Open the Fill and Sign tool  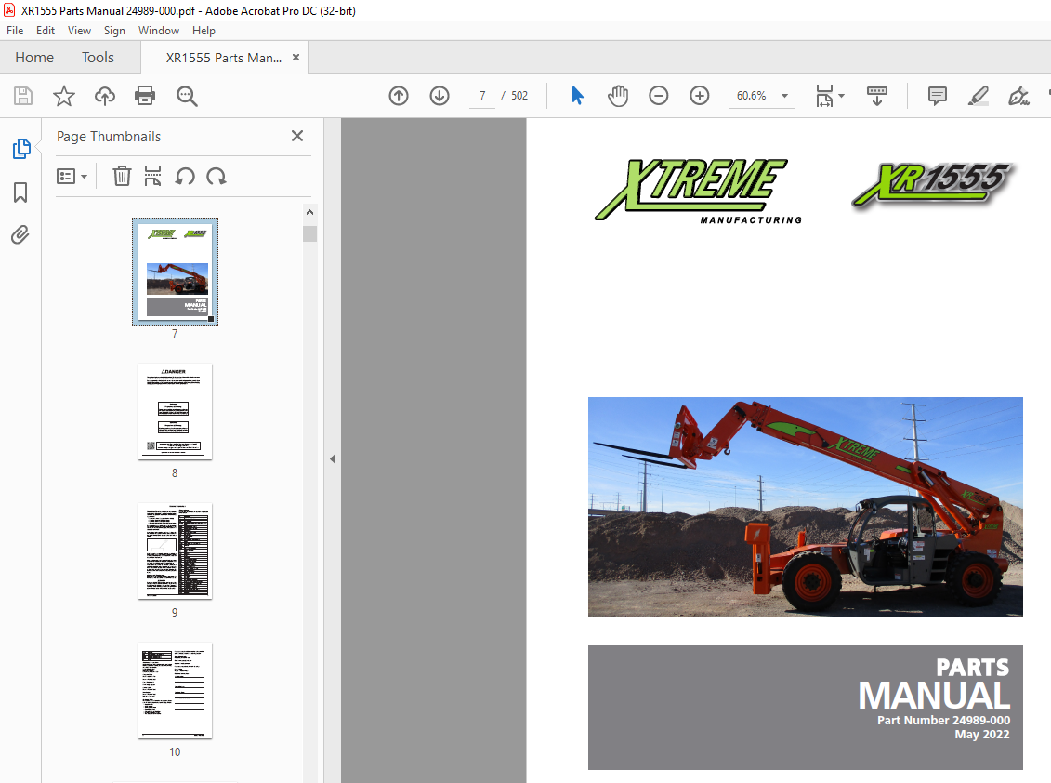pos(1018,96)
